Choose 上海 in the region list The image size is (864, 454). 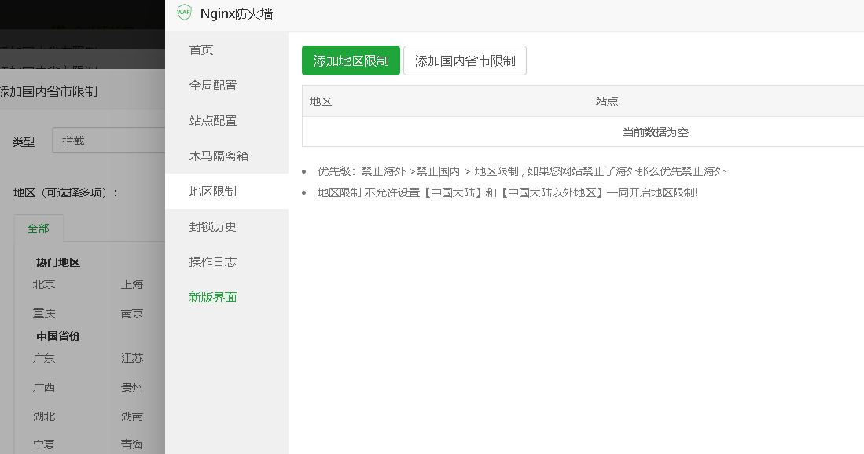click(x=132, y=284)
